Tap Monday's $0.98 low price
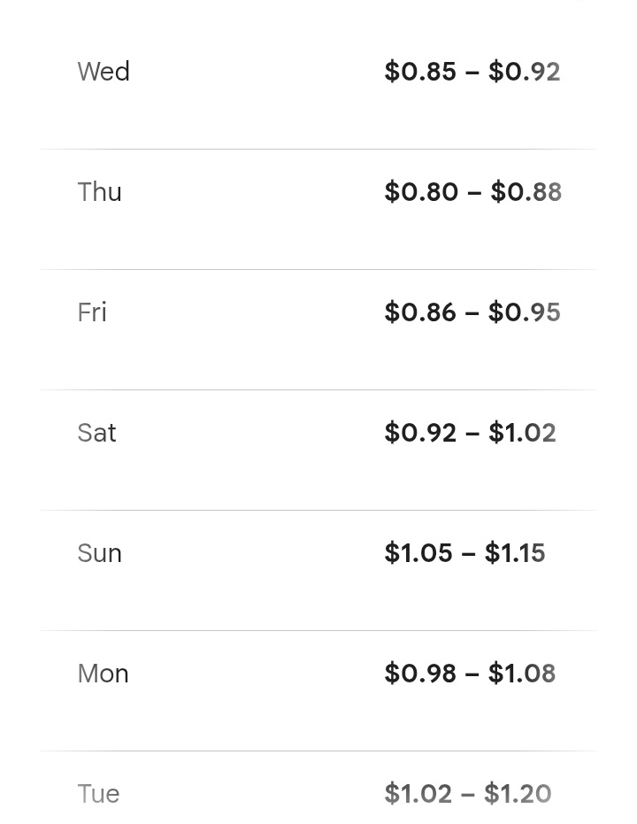This screenshot has height=824, width=637. click(x=420, y=674)
